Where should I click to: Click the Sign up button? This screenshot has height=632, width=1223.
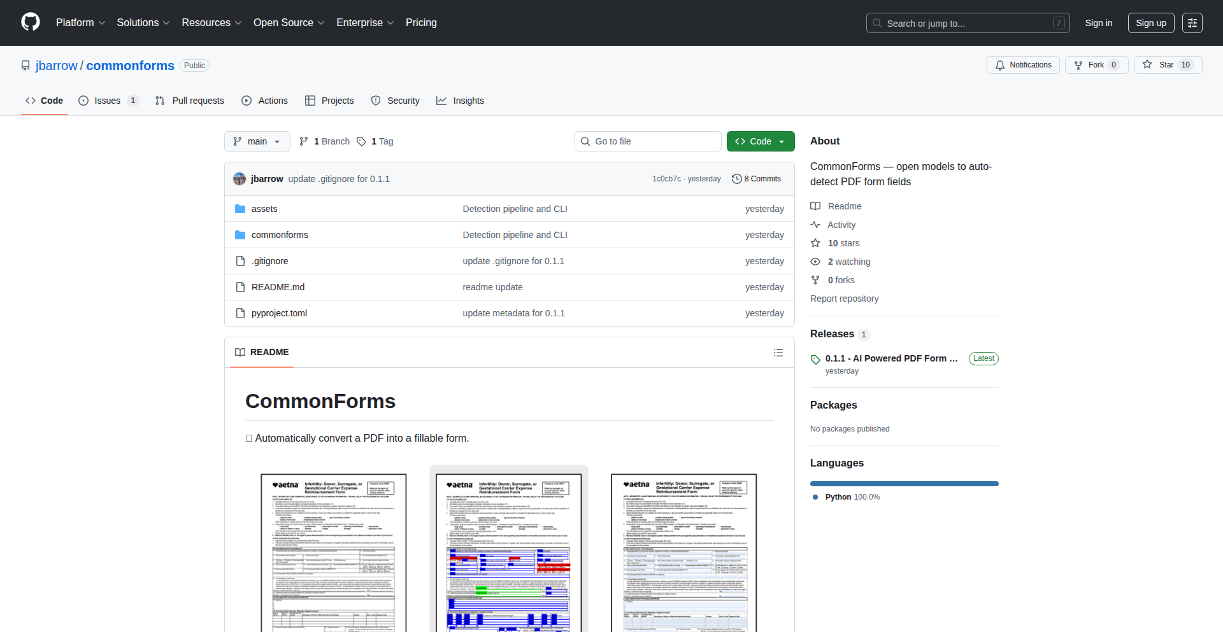click(x=1150, y=23)
